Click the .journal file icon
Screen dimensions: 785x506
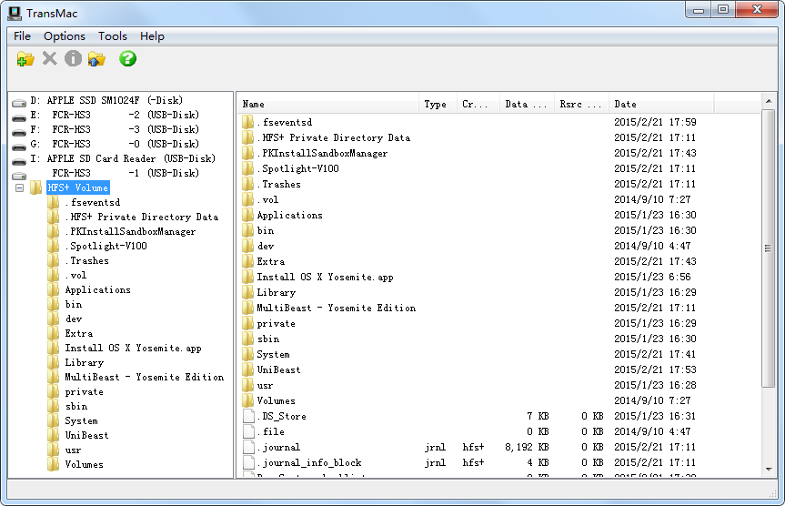coord(249,447)
